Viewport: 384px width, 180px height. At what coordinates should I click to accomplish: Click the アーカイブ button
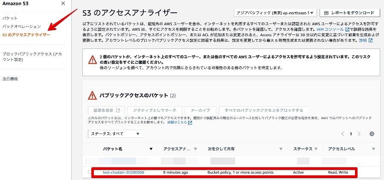tap(201, 110)
